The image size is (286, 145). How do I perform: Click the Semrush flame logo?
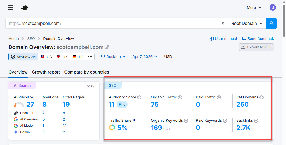click(24, 7)
